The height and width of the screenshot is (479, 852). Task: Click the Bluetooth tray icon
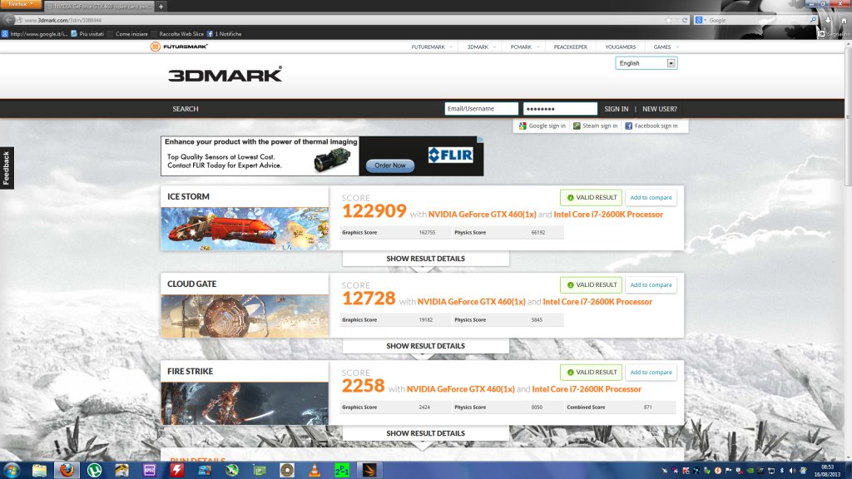coord(782,471)
